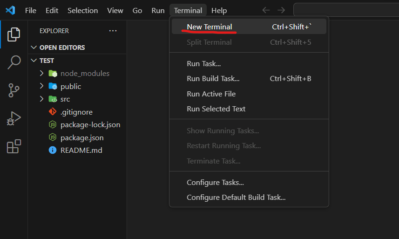The image size is (399, 239).
Task: Open the Source Control view icon
Action: 14,90
